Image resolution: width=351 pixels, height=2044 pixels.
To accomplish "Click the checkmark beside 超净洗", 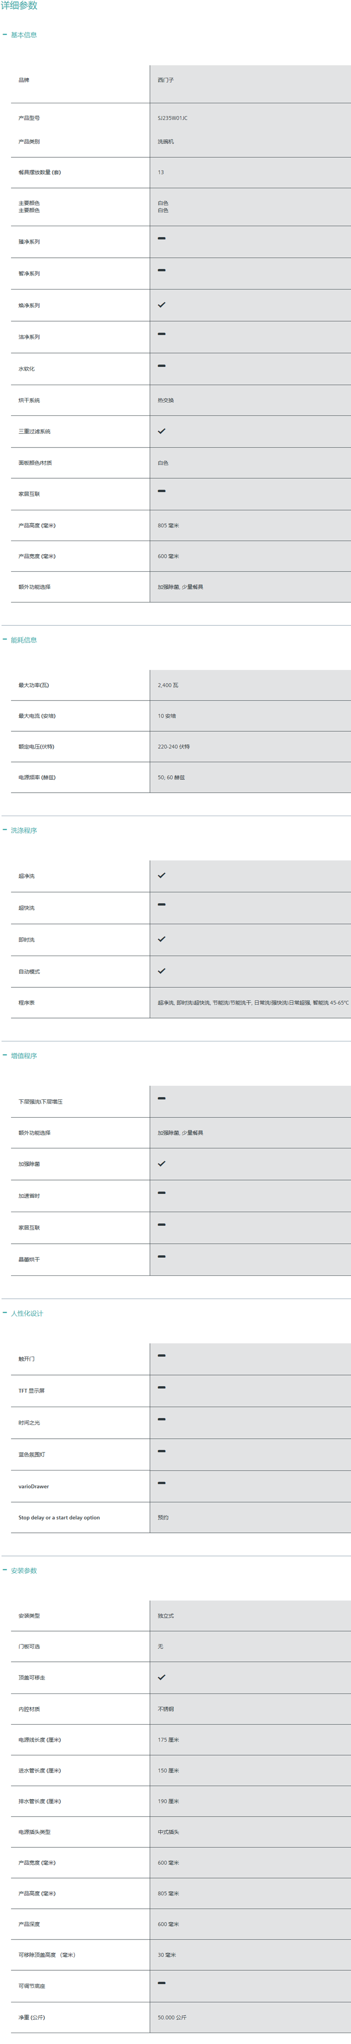I will click(x=161, y=875).
